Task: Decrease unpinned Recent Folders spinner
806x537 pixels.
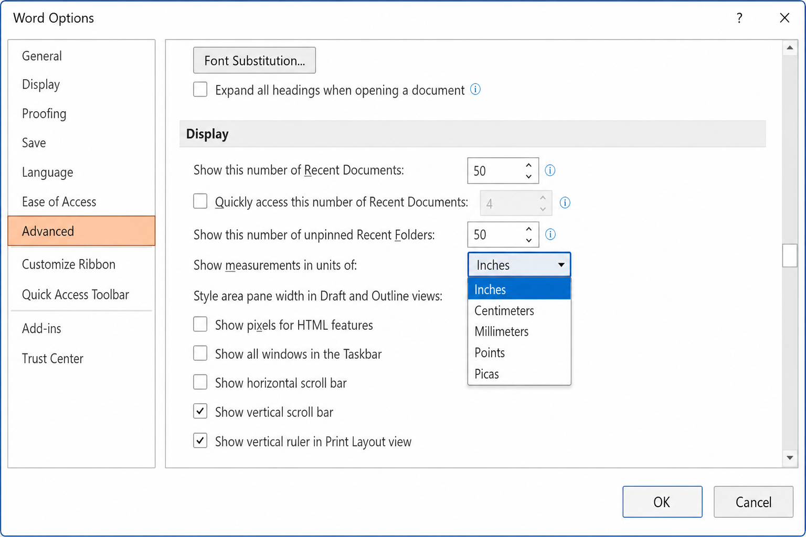Action: point(528,241)
